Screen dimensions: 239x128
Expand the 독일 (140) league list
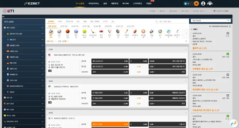tap(43, 63)
